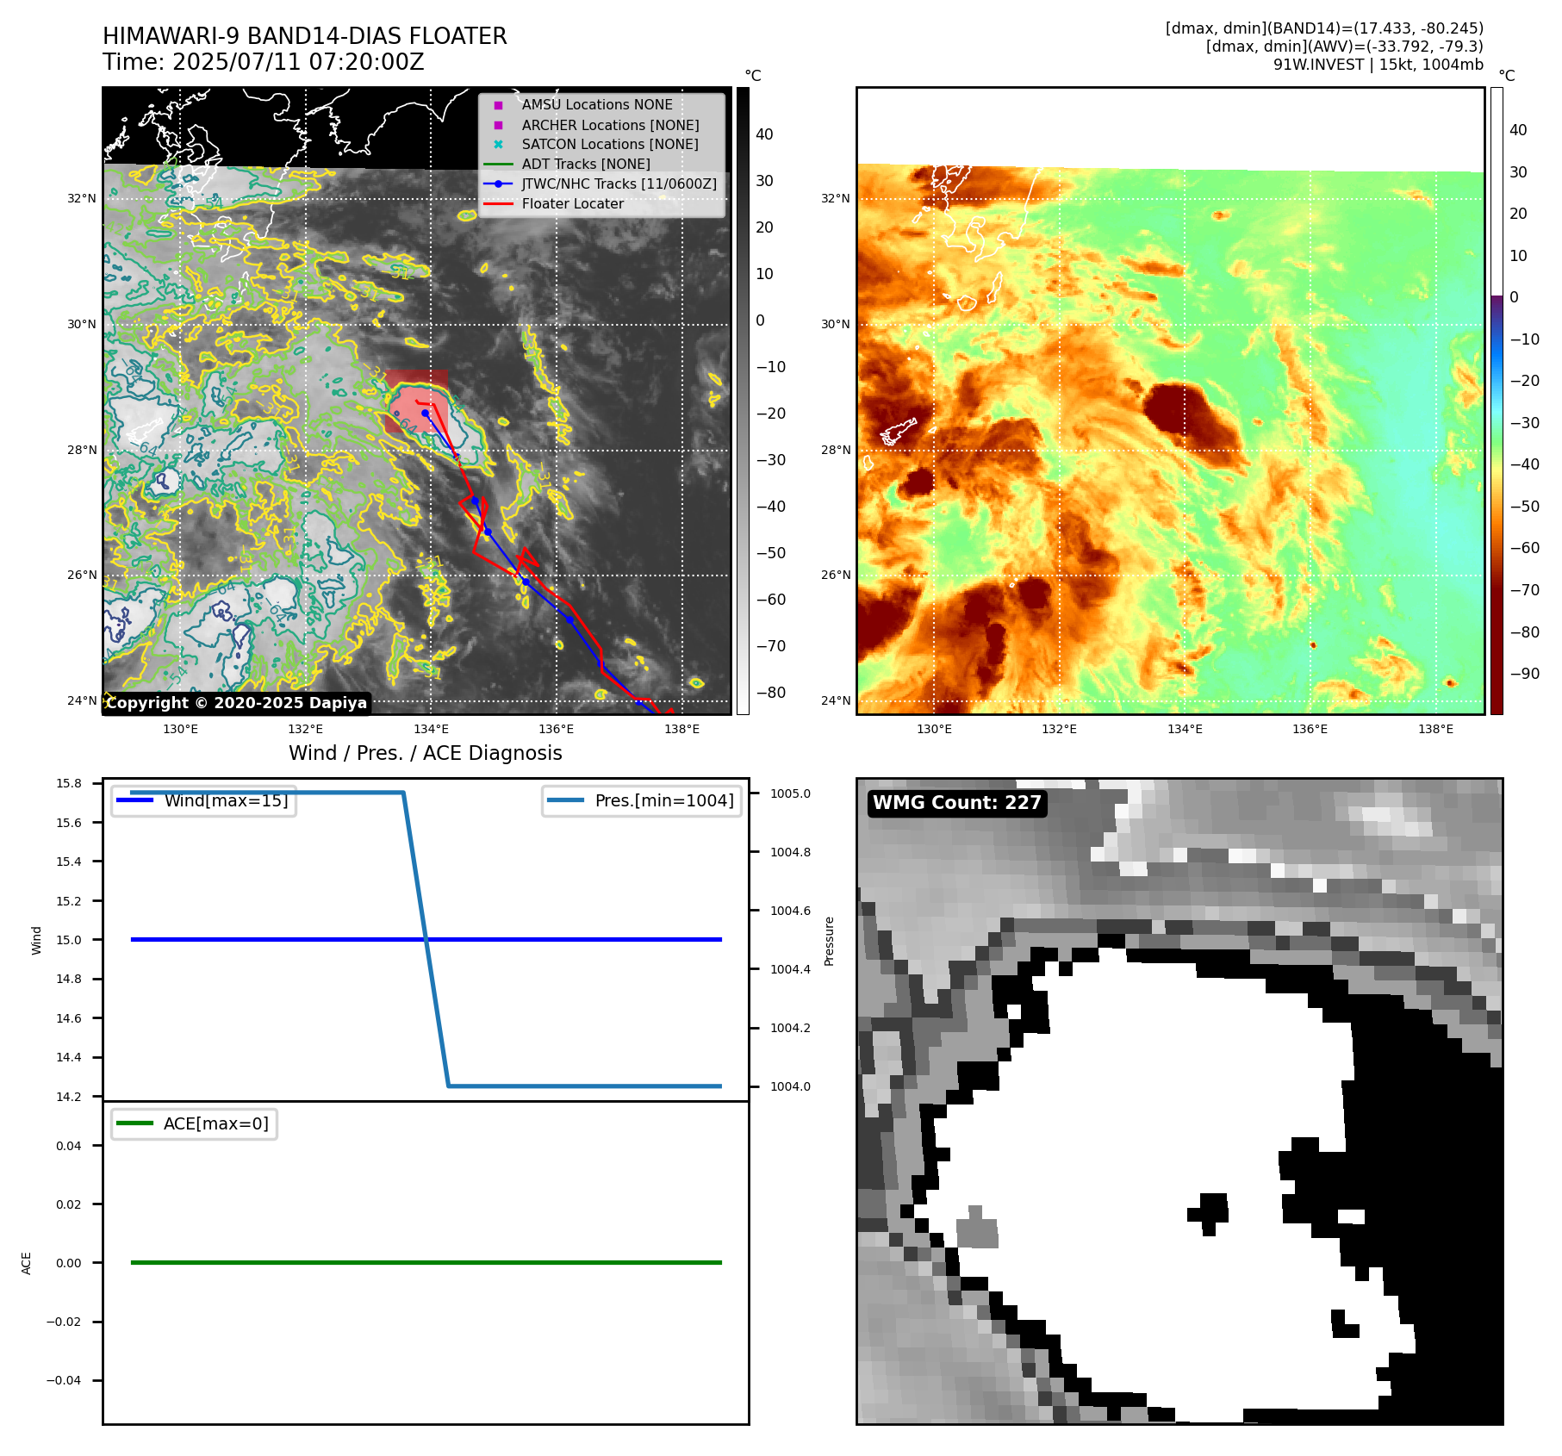Click the AWV dmax dmin text line
Screen dimensions: 1562x1456
point(1344,47)
